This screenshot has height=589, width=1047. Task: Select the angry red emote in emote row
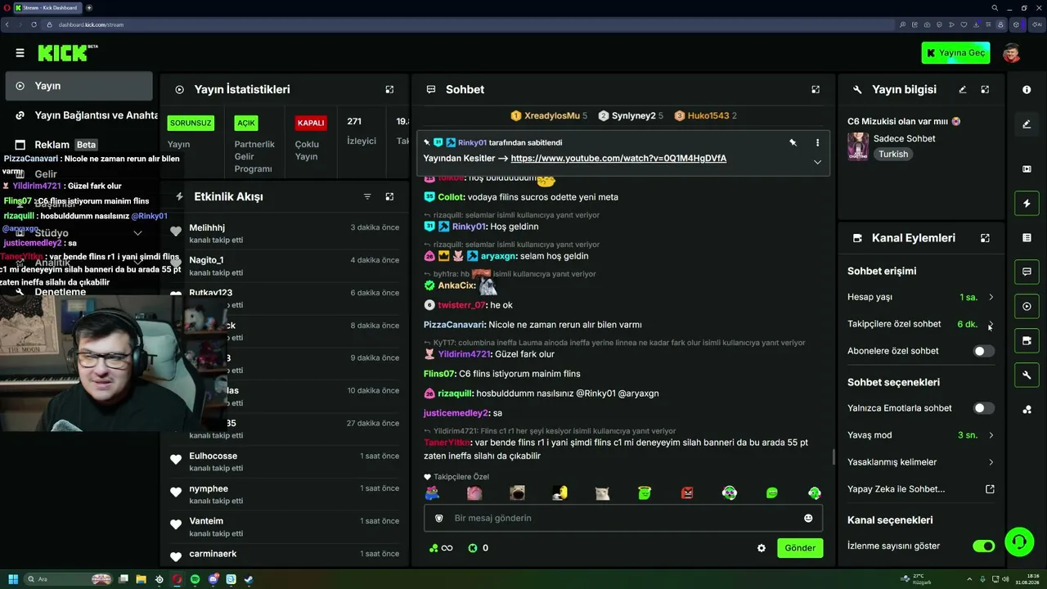[x=687, y=492]
